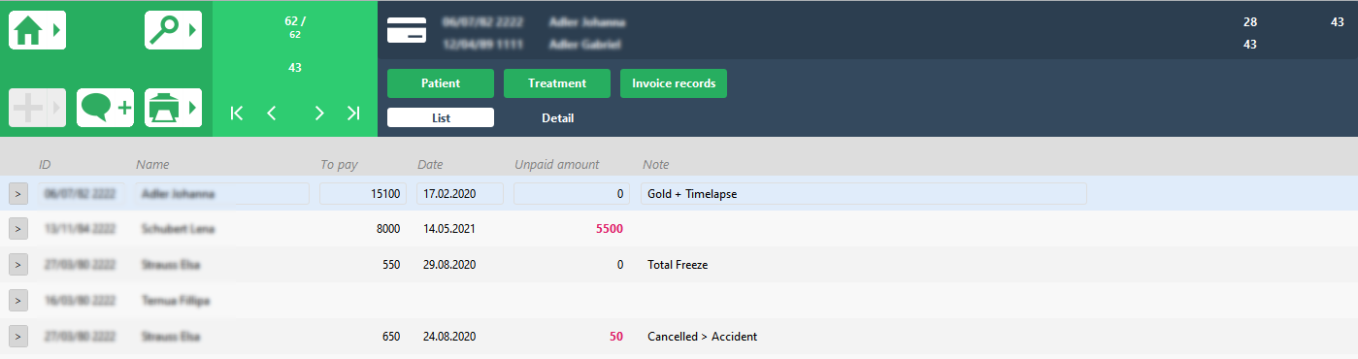1358x359 pixels.
Task: Jump to first record arrow
Action: click(x=237, y=114)
